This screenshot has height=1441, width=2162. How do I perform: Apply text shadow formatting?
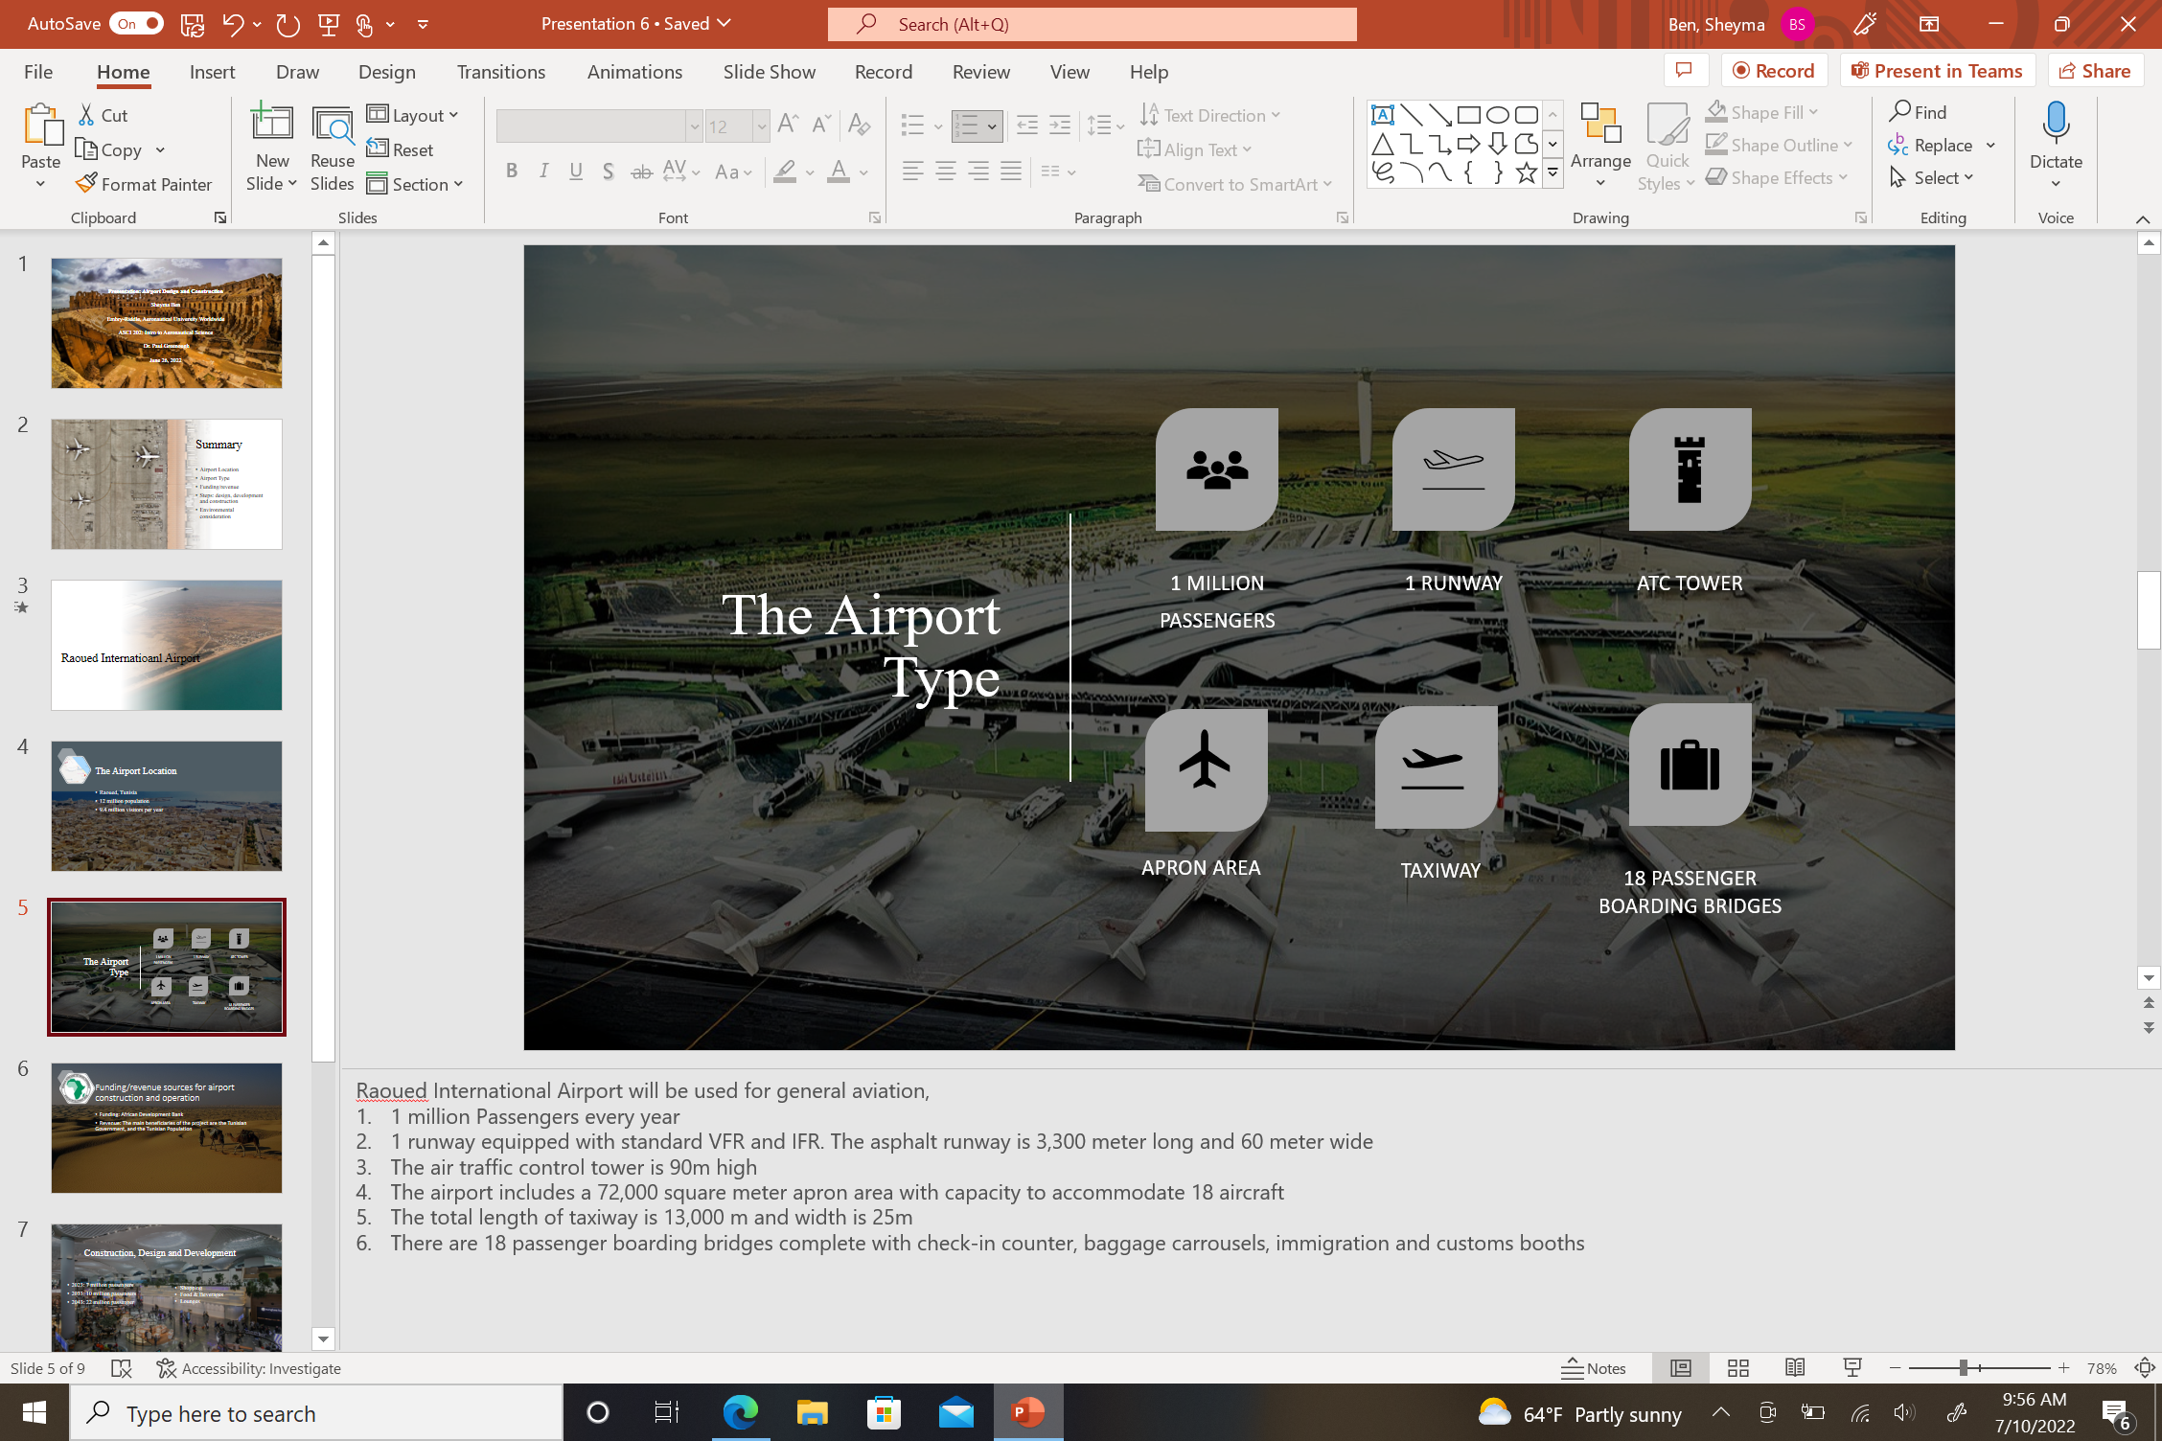(608, 172)
